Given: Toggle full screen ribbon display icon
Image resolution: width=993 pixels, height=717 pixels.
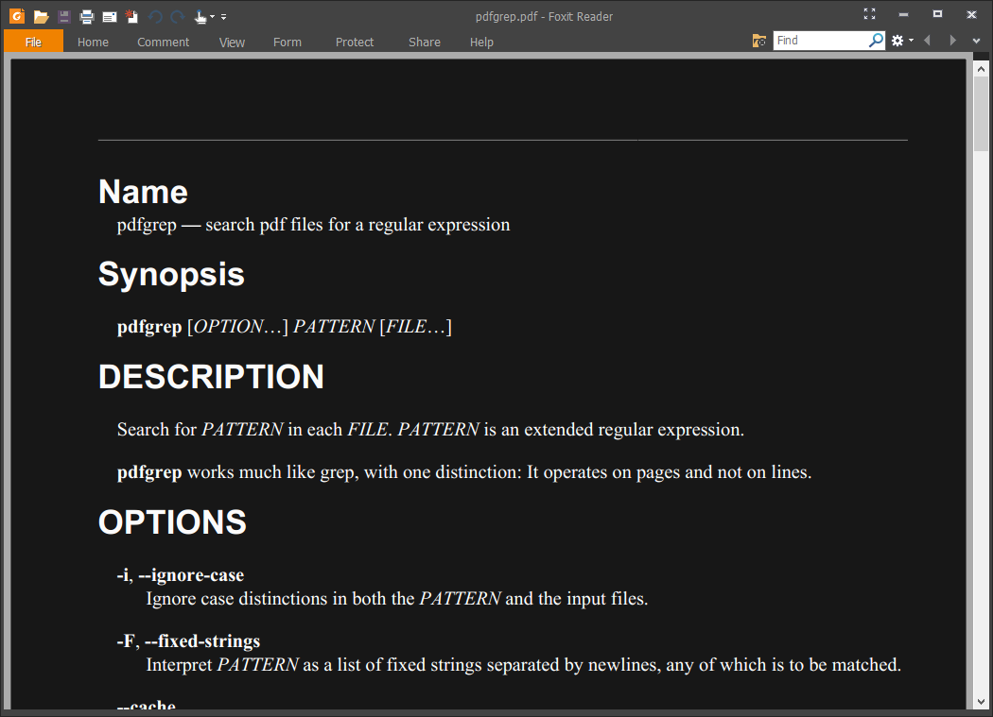Looking at the screenshot, I should point(869,14).
